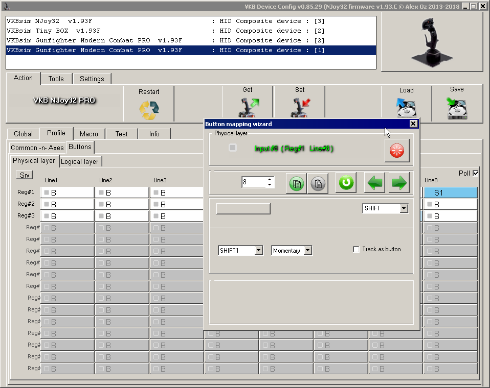Click the input number field showing 8
Image resolution: width=490 pixels, height=388 pixels.
(x=254, y=182)
